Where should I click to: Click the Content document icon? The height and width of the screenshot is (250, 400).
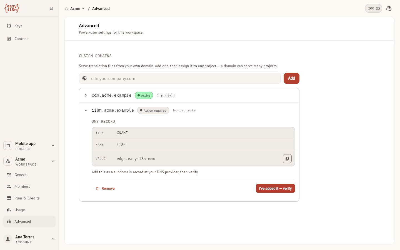click(9, 39)
